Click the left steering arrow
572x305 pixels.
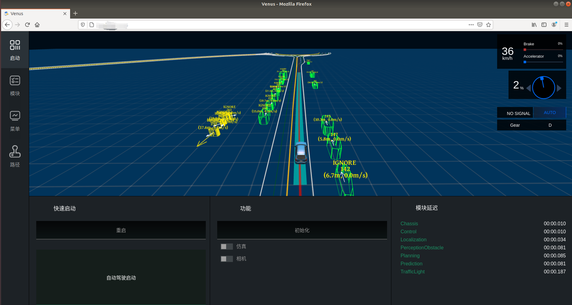click(528, 88)
